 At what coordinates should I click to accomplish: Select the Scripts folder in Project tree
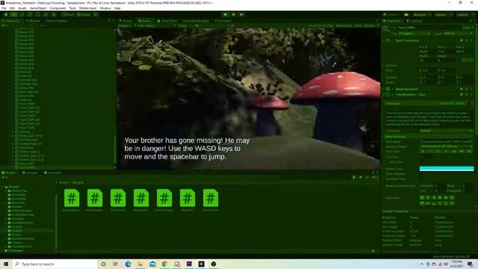coord(16,231)
